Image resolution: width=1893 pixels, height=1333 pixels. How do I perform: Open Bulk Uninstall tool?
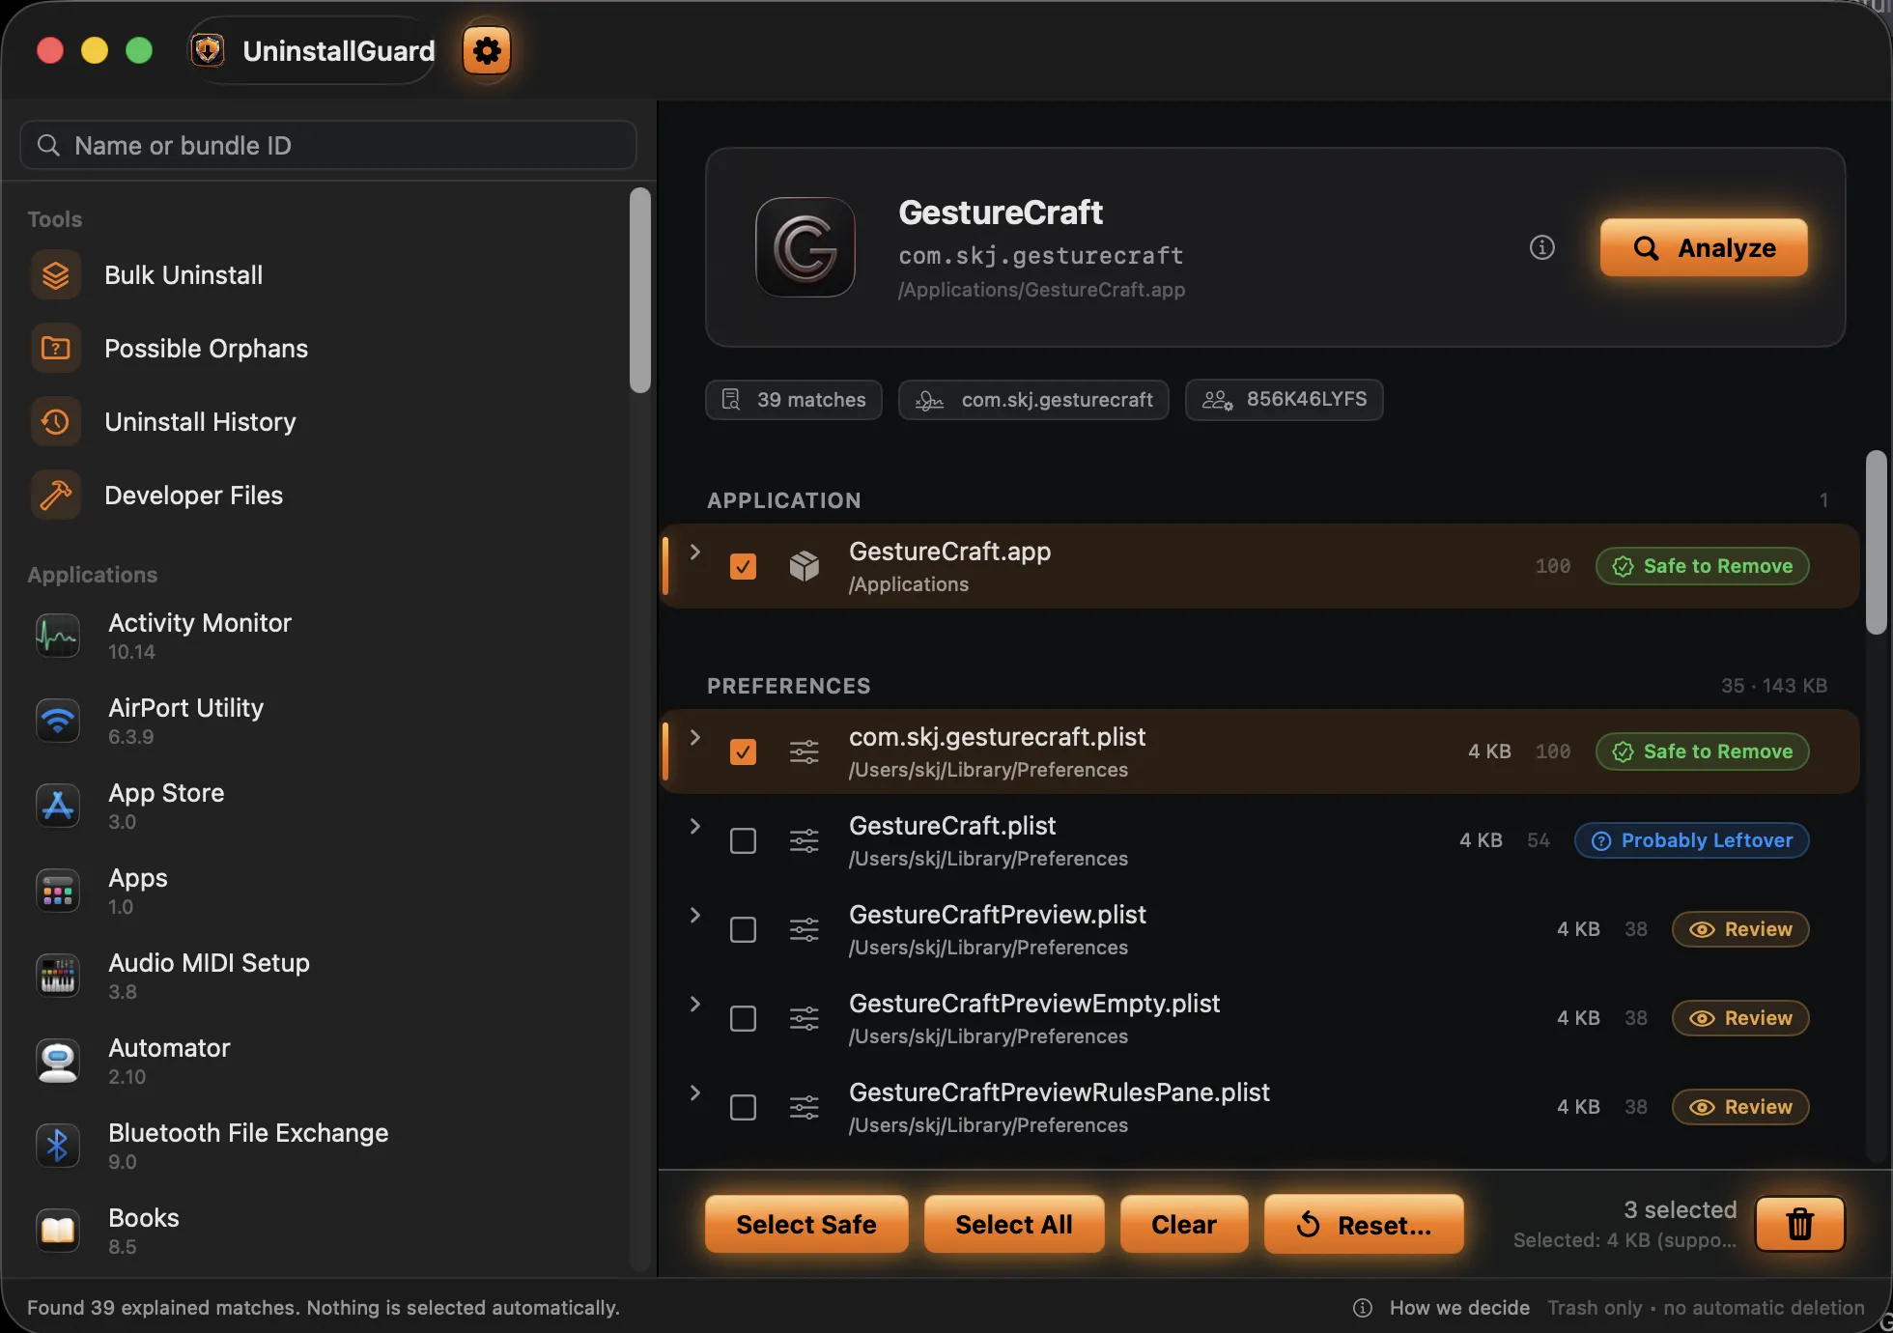(328, 275)
